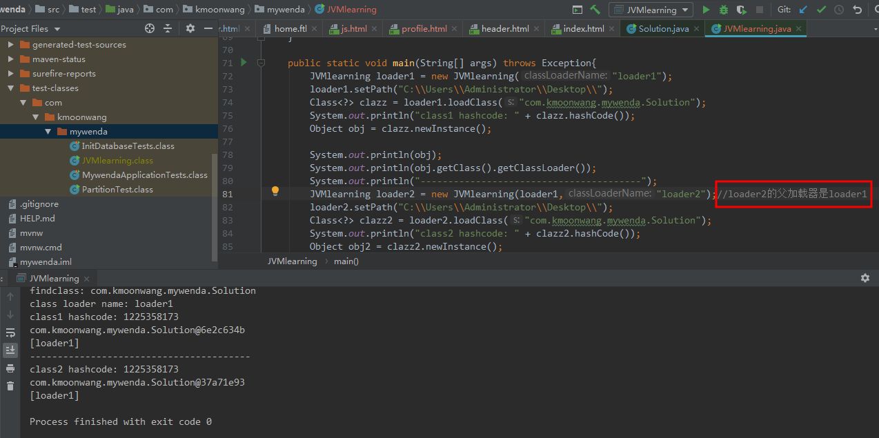Clear console with trash can icon
The height and width of the screenshot is (438, 879).
point(10,386)
